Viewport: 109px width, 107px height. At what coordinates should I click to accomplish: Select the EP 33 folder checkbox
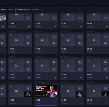click(x=37, y=61)
